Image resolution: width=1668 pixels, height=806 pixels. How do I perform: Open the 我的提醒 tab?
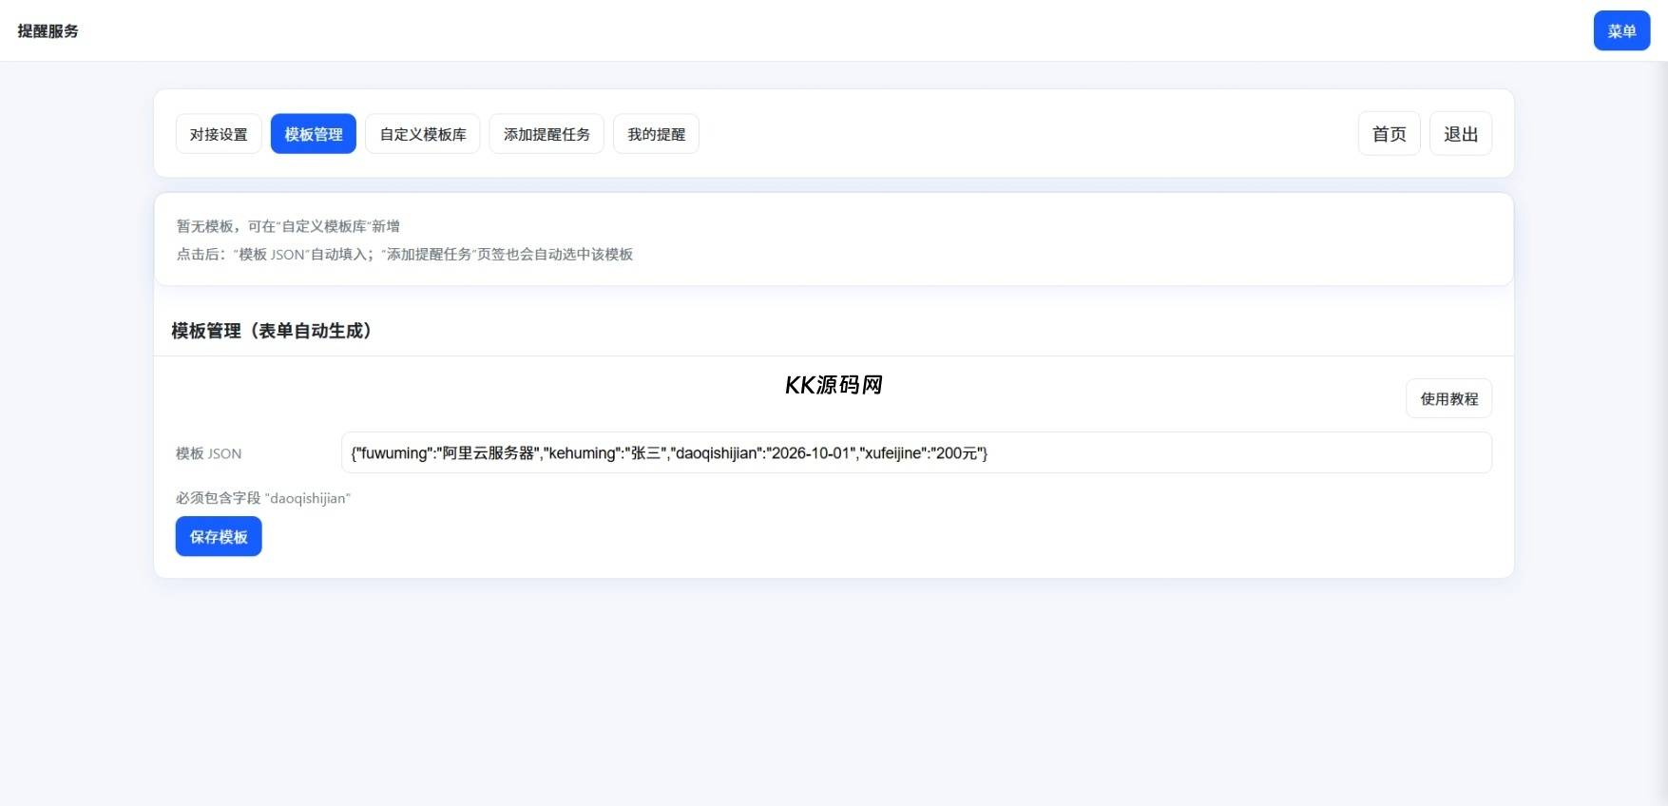click(x=656, y=134)
